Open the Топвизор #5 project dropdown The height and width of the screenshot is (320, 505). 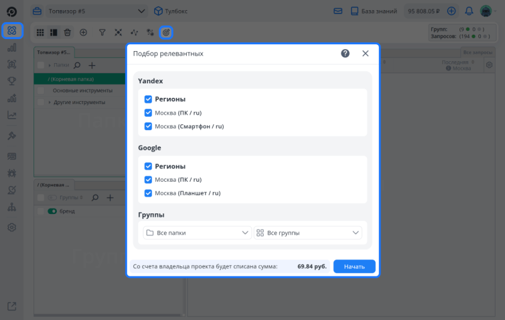(97, 11)
